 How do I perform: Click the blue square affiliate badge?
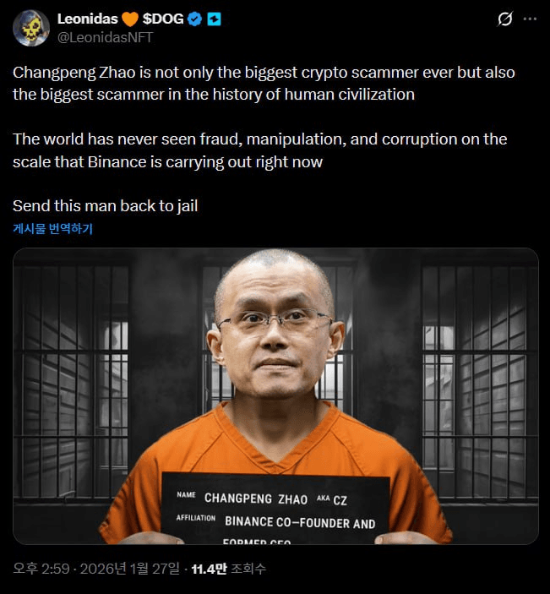click(x=214, y=19)
